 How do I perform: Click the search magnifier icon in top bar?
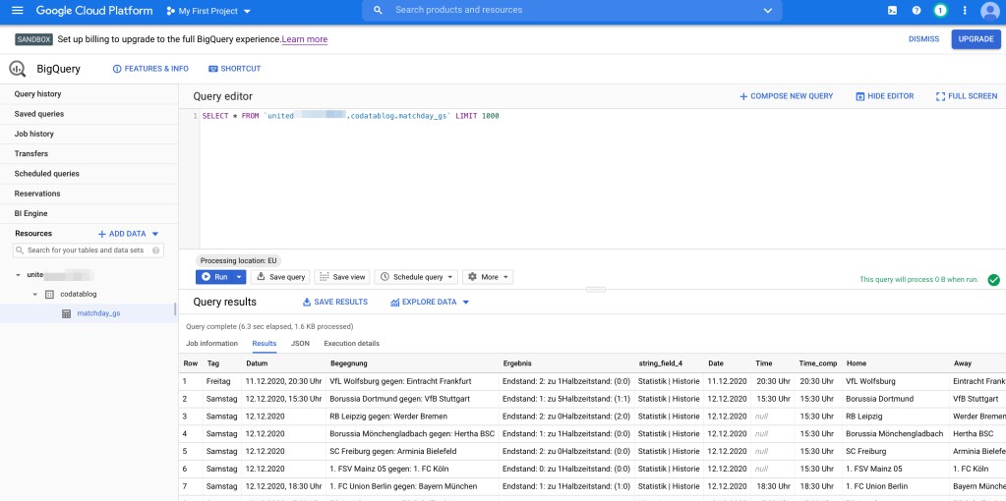click(379, 10)
